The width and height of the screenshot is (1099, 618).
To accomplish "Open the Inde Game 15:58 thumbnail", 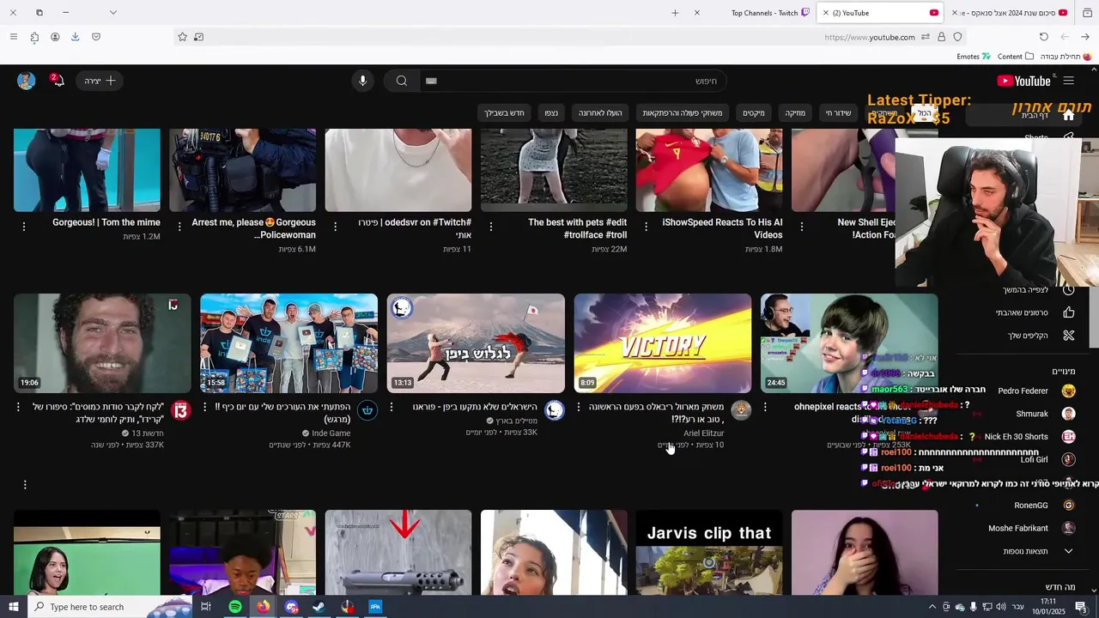I will [288, 343].
